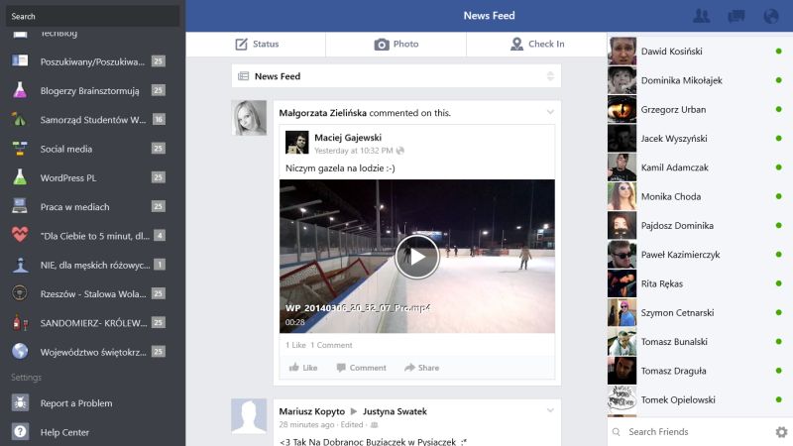
Task: Click the Help Center question mark icon
Action: point(20,432)
